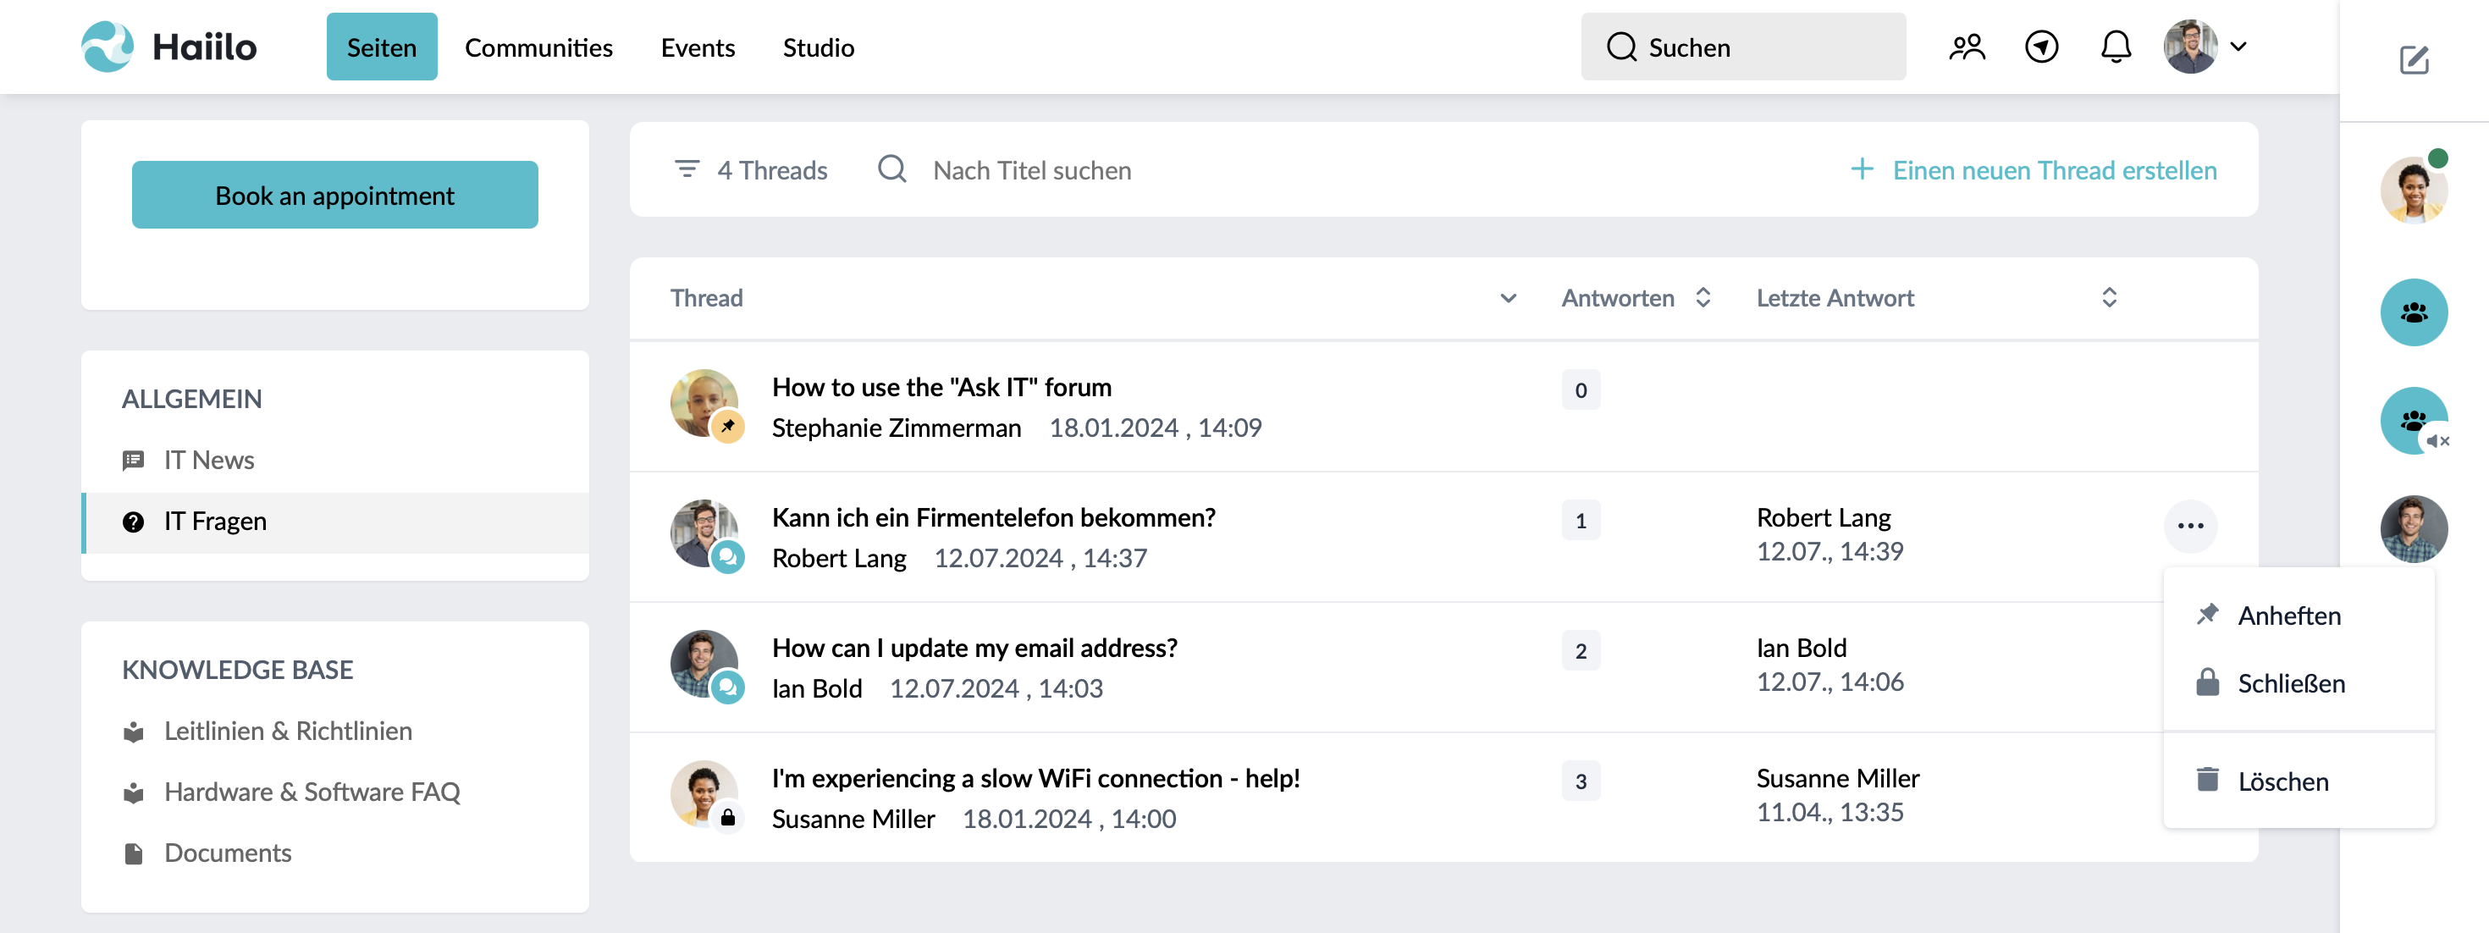The image size is (2489, 933).
Task: Go to Studio tab
Action: 819,47
